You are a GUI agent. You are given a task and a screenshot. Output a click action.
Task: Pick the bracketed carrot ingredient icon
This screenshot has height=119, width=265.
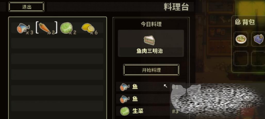pyautogui.click(x=46, y=28)
